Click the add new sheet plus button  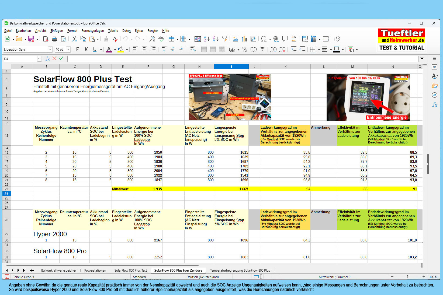click(x=32, y=271)
